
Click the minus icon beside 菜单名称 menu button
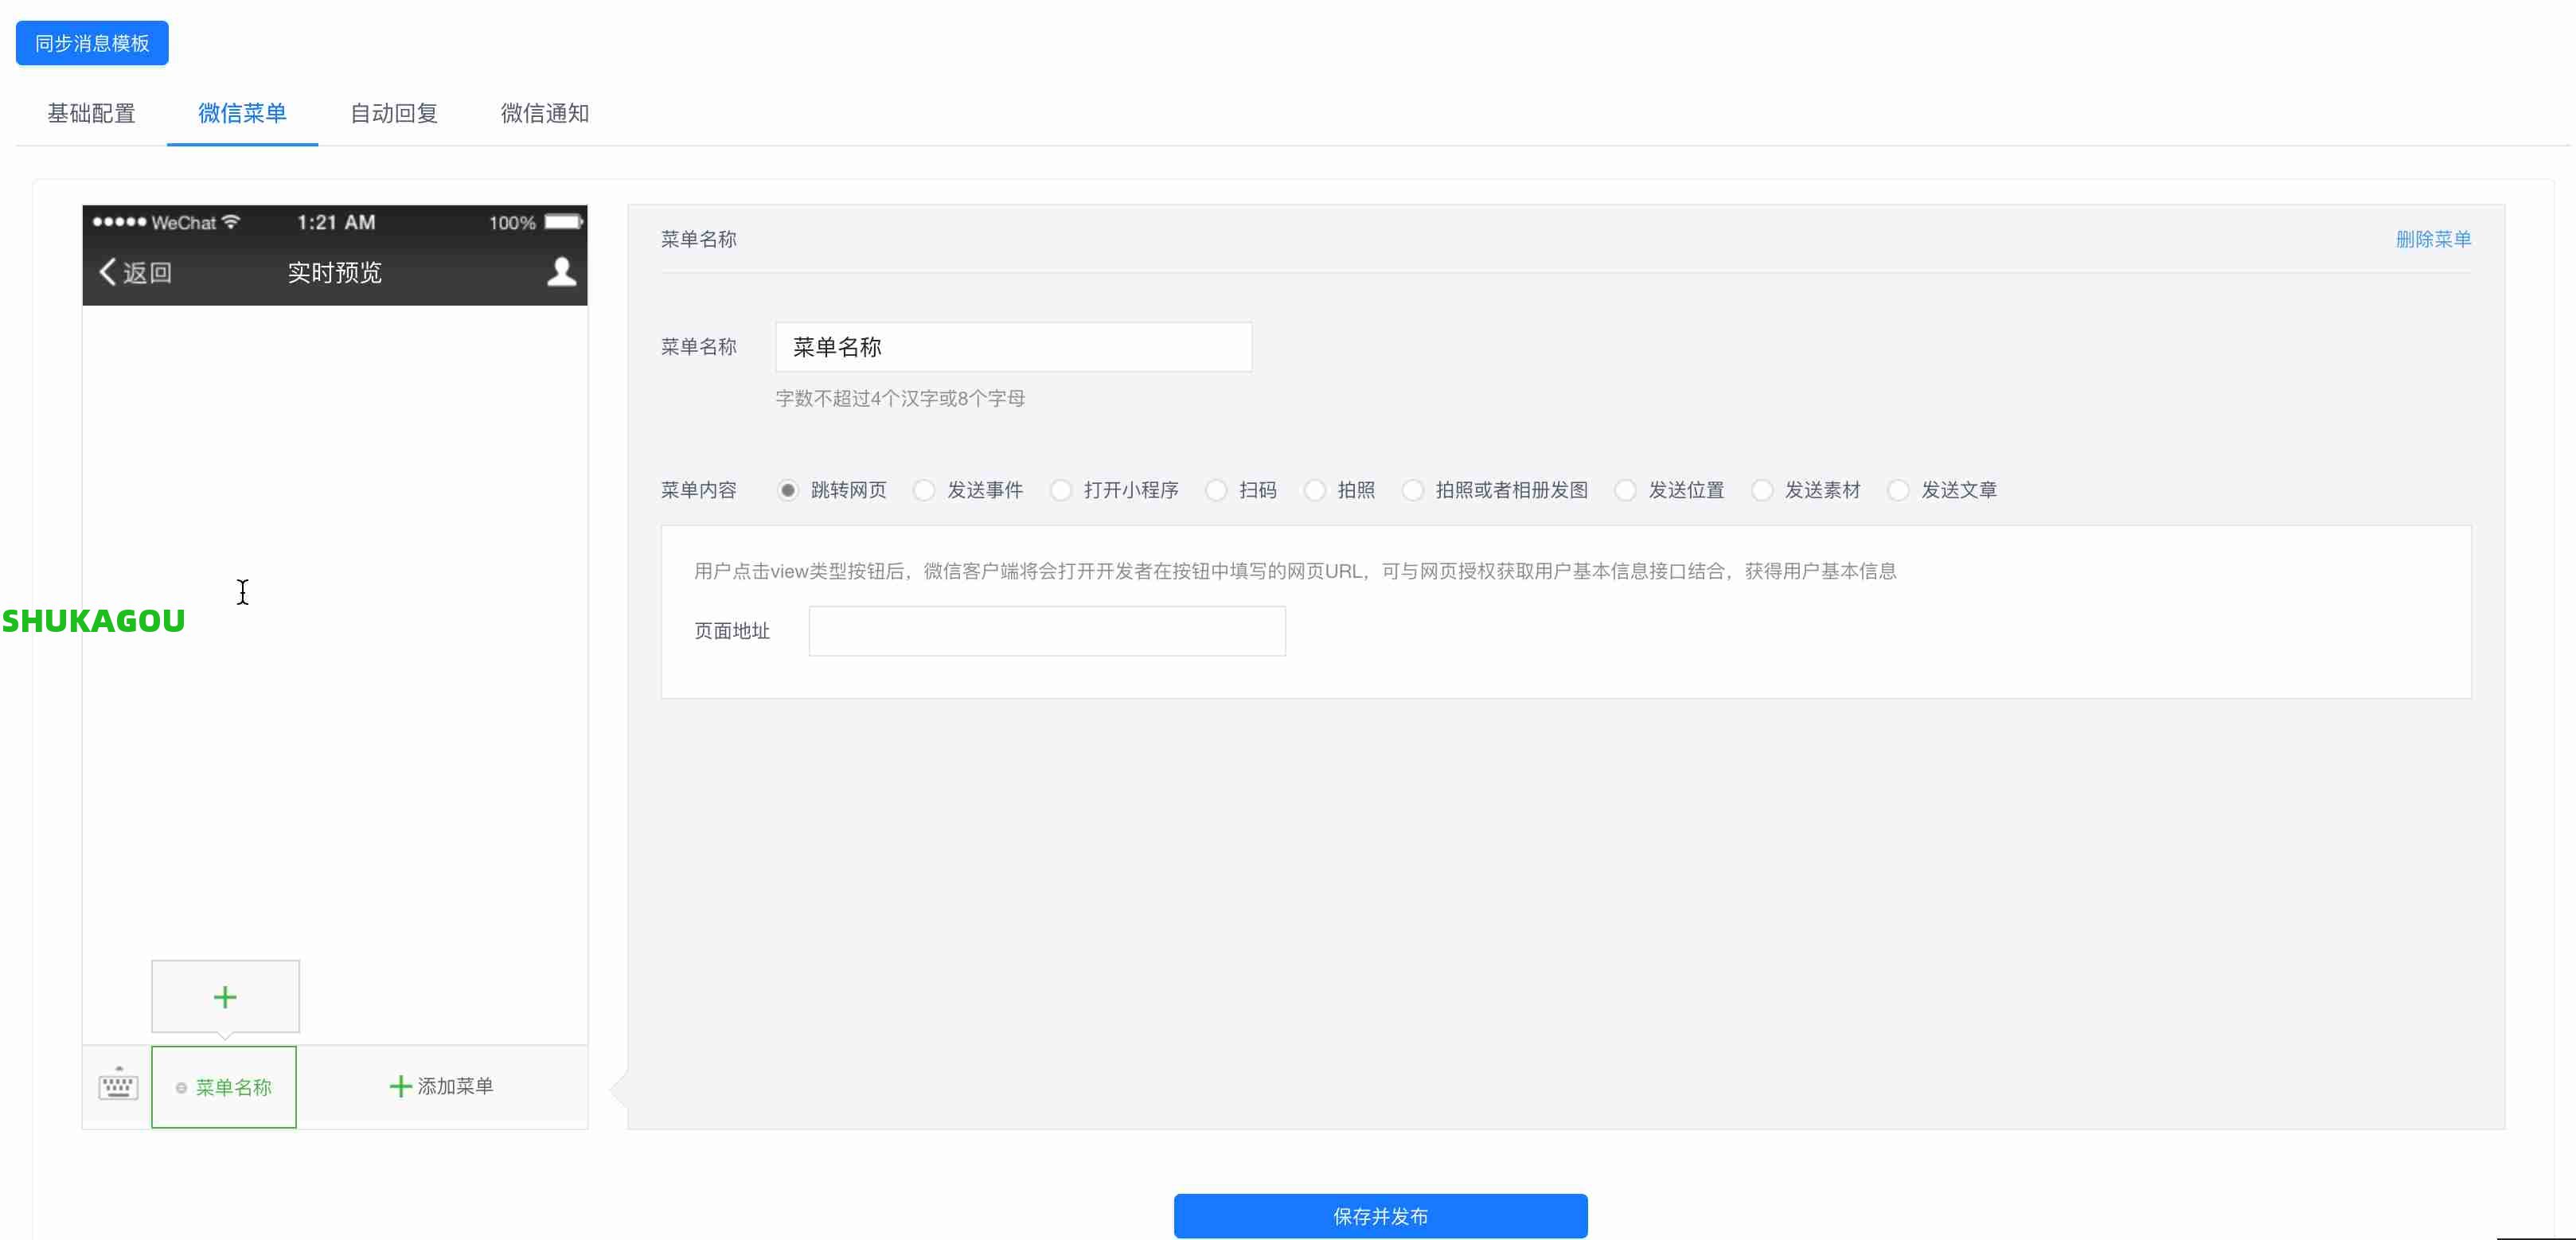pyautogui.click(x=180, y=1088)
